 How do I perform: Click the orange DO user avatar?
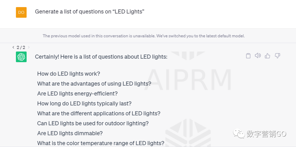(x=21, y=12)
